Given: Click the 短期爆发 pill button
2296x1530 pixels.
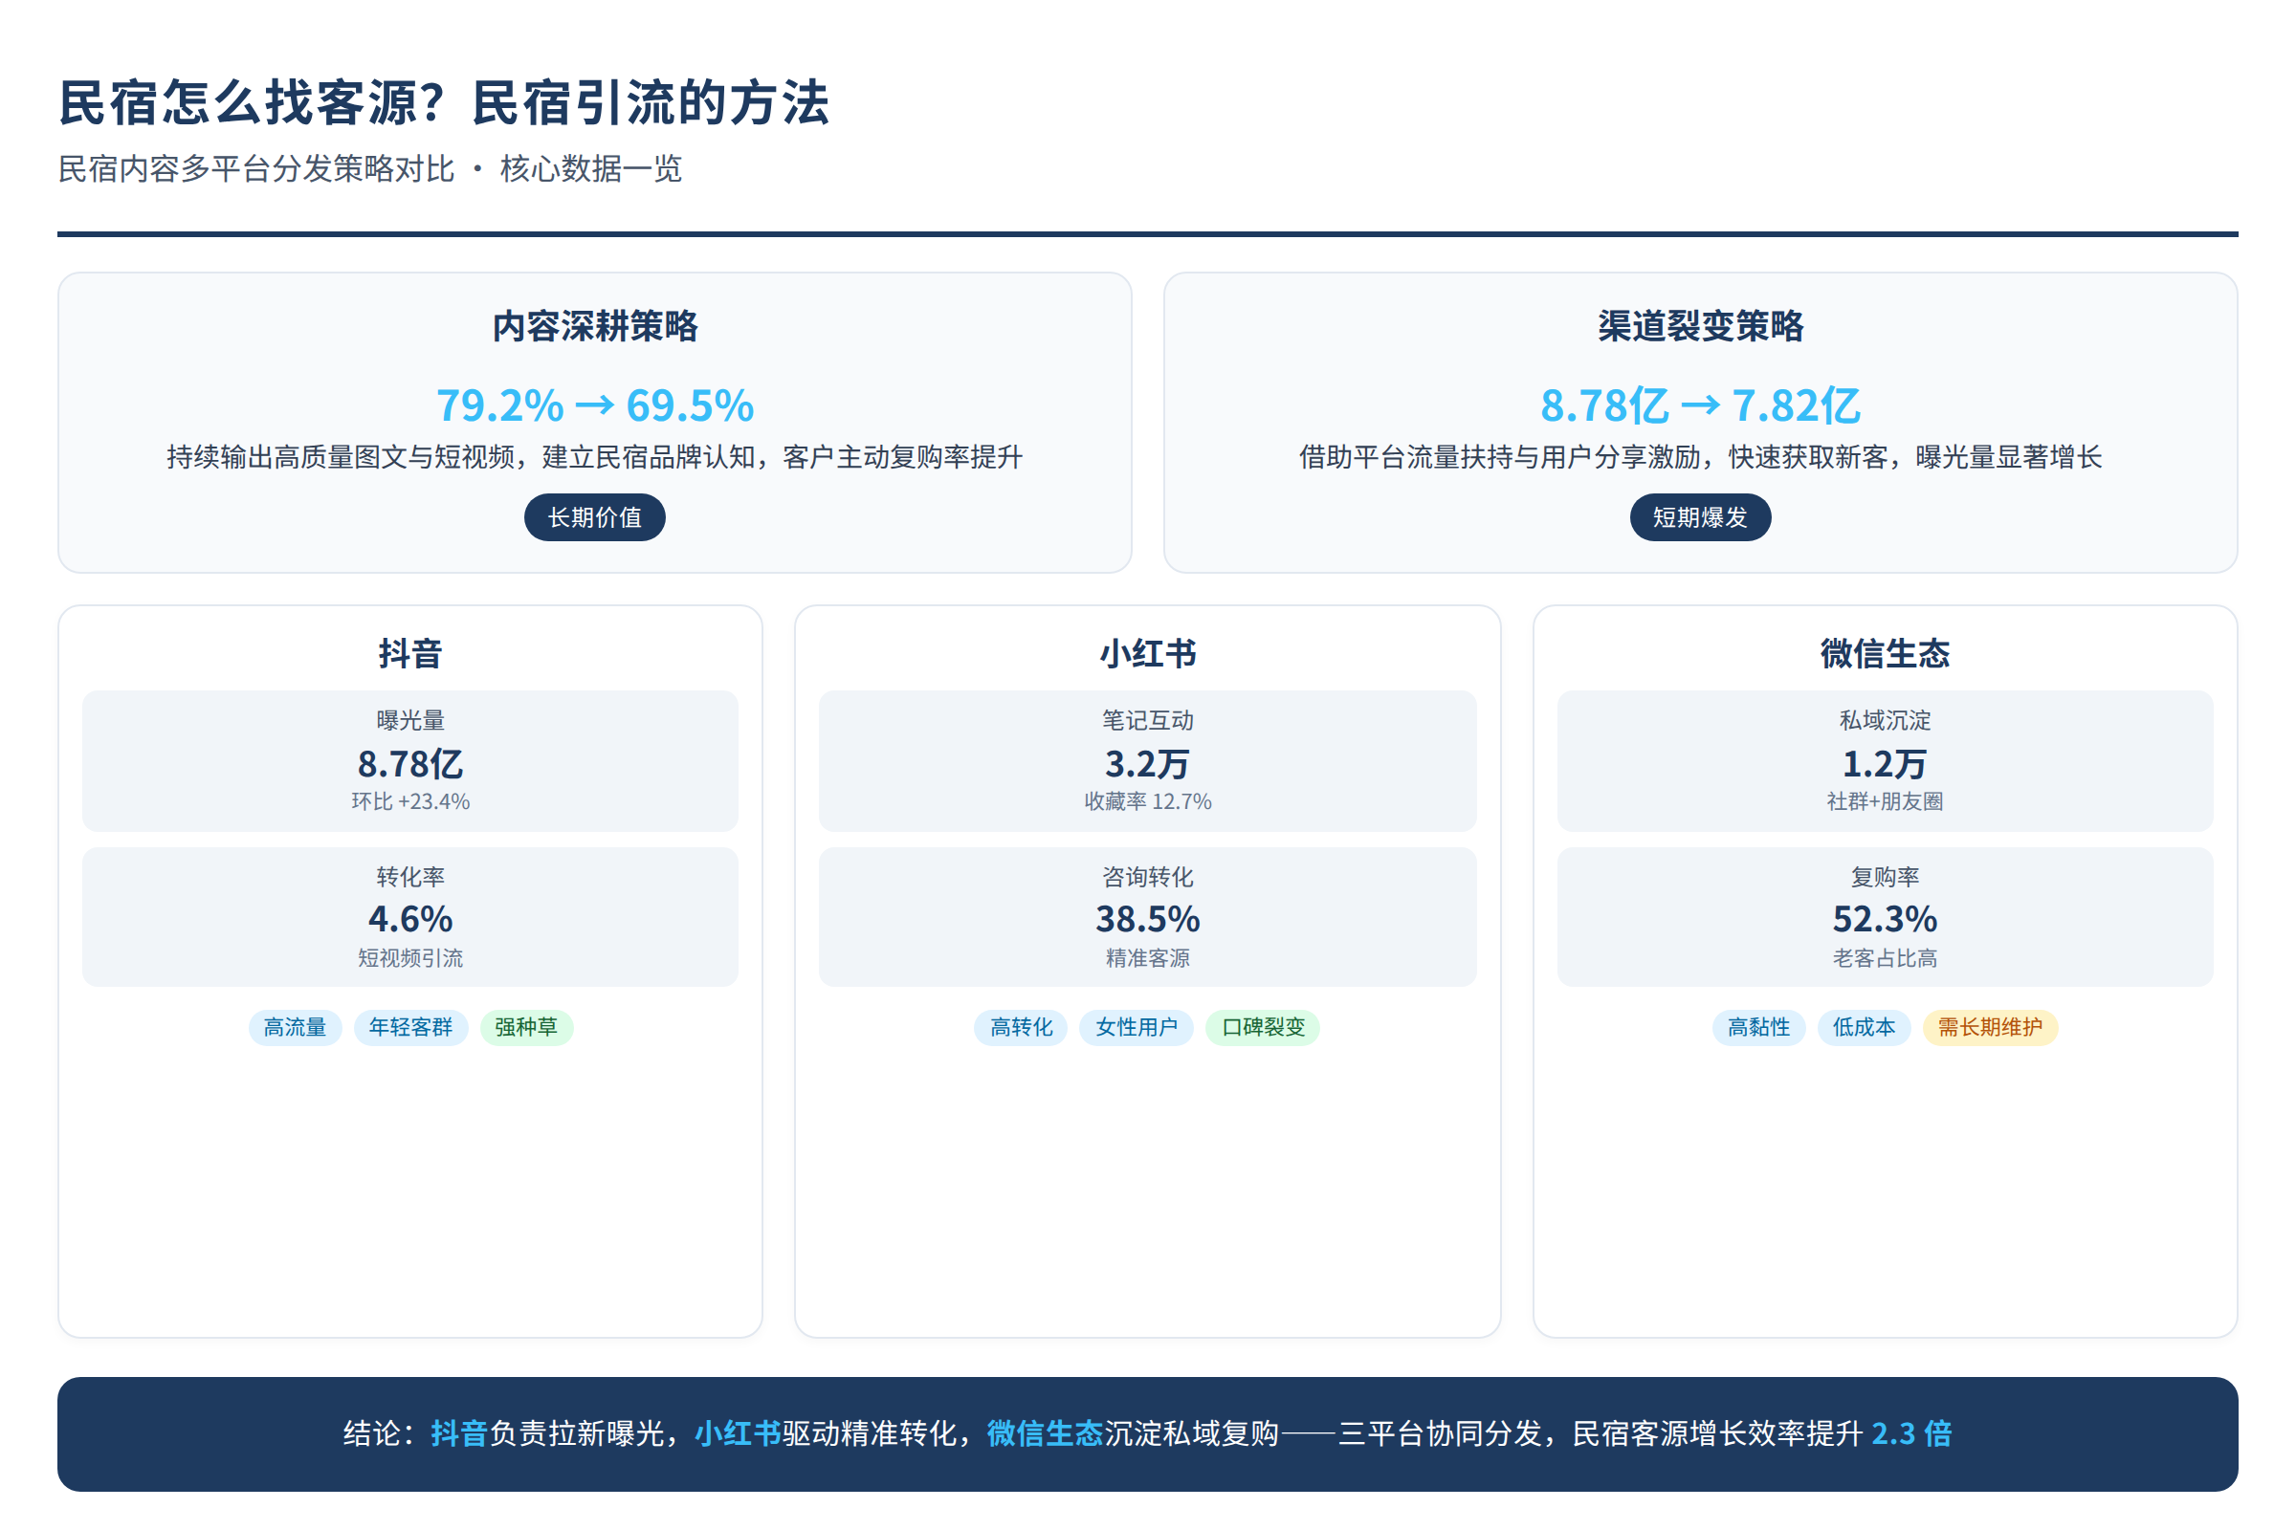Looking at the screenshot, I should click(x=1701, y=517).
